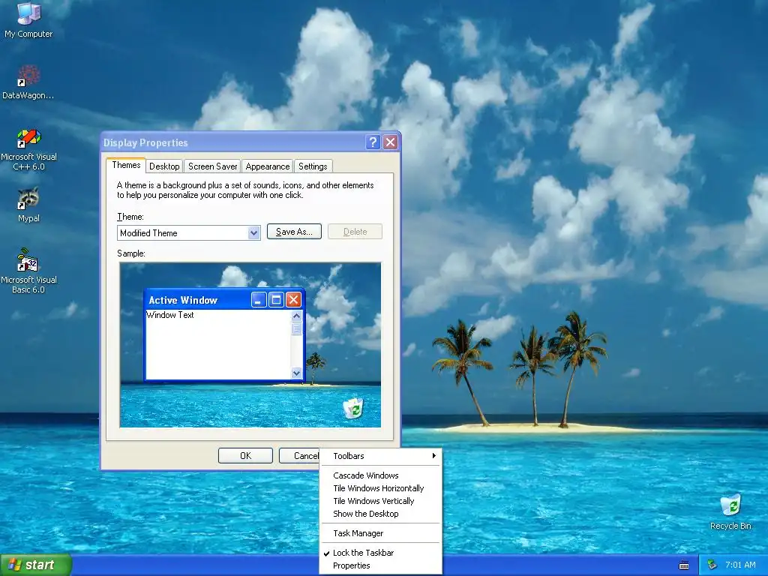Viewport: 768px width, 576px height.
Task: Choose Cascade Windows from the context menu
Action: click(380, 475)
